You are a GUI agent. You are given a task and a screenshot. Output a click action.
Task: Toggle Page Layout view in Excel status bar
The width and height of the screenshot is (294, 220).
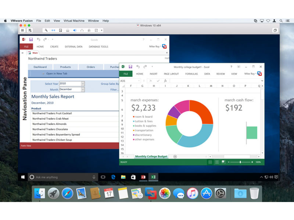pyautogui.click(x=217, y=162)
